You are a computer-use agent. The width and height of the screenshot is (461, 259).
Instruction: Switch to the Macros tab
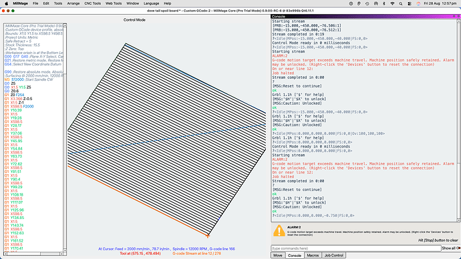pyautogui.click(x=313, y=256)
